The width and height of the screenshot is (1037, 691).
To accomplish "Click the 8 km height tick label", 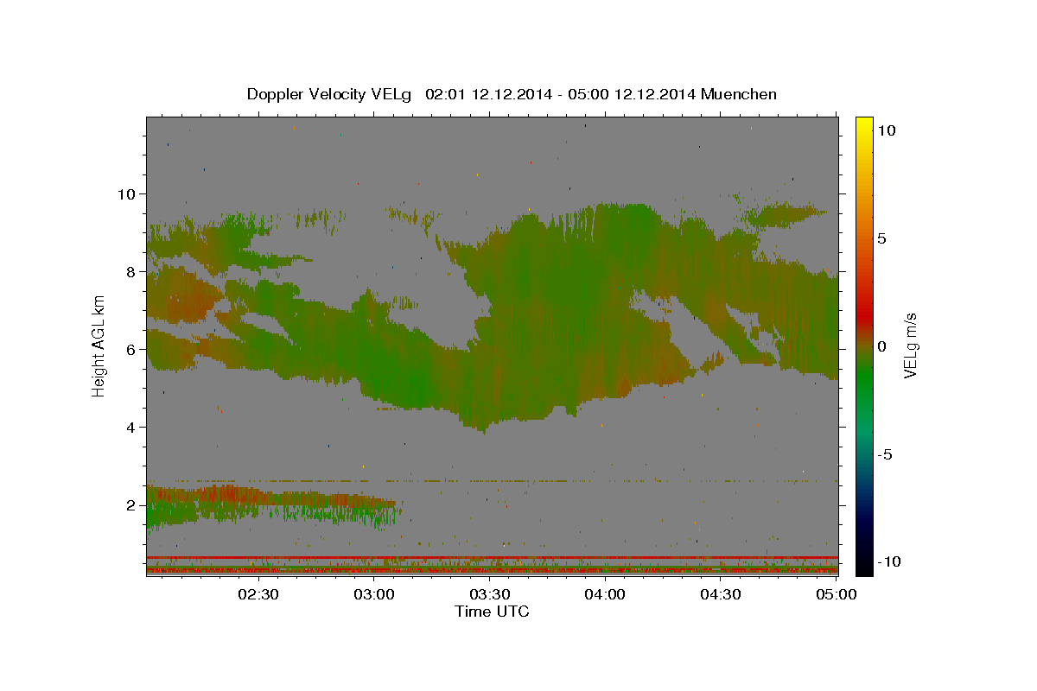I will tap(133, 271).
